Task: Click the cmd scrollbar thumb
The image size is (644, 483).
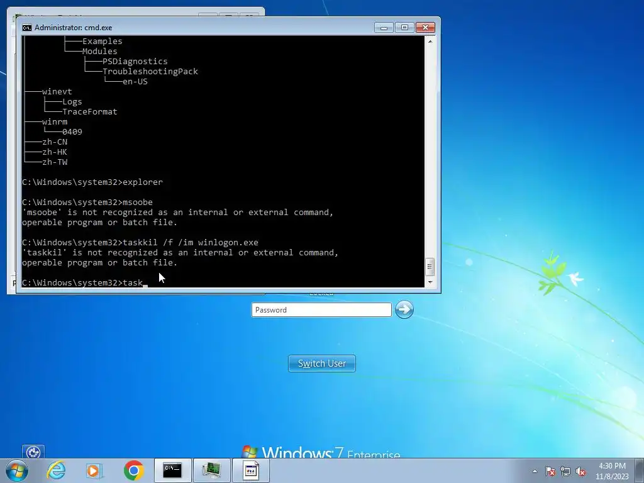Action: pyautogui.click(x=430, y=267)
